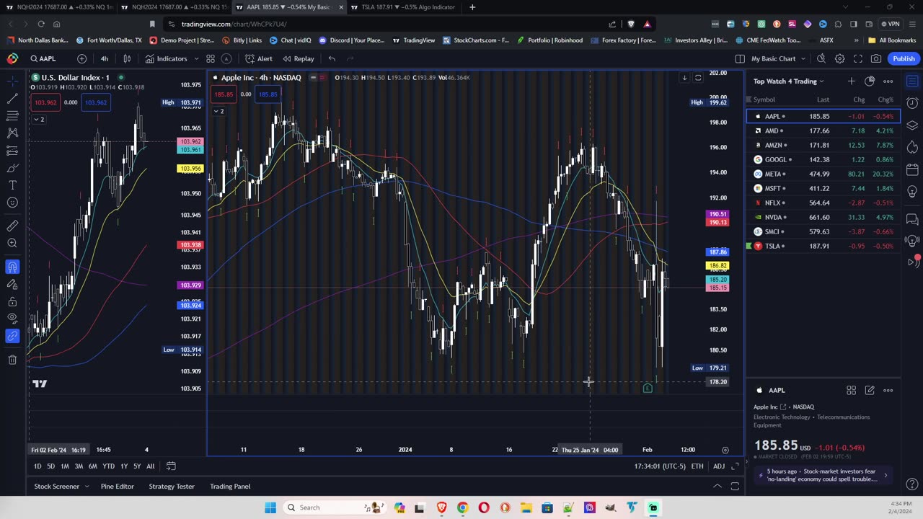Open Pine Editor tab

(117, 487)
